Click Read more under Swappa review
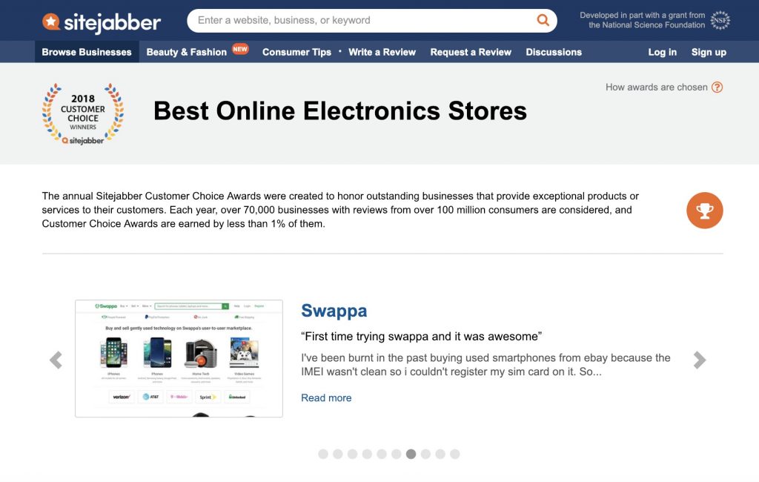The image size is (759, 482). (x=326, y=397)
